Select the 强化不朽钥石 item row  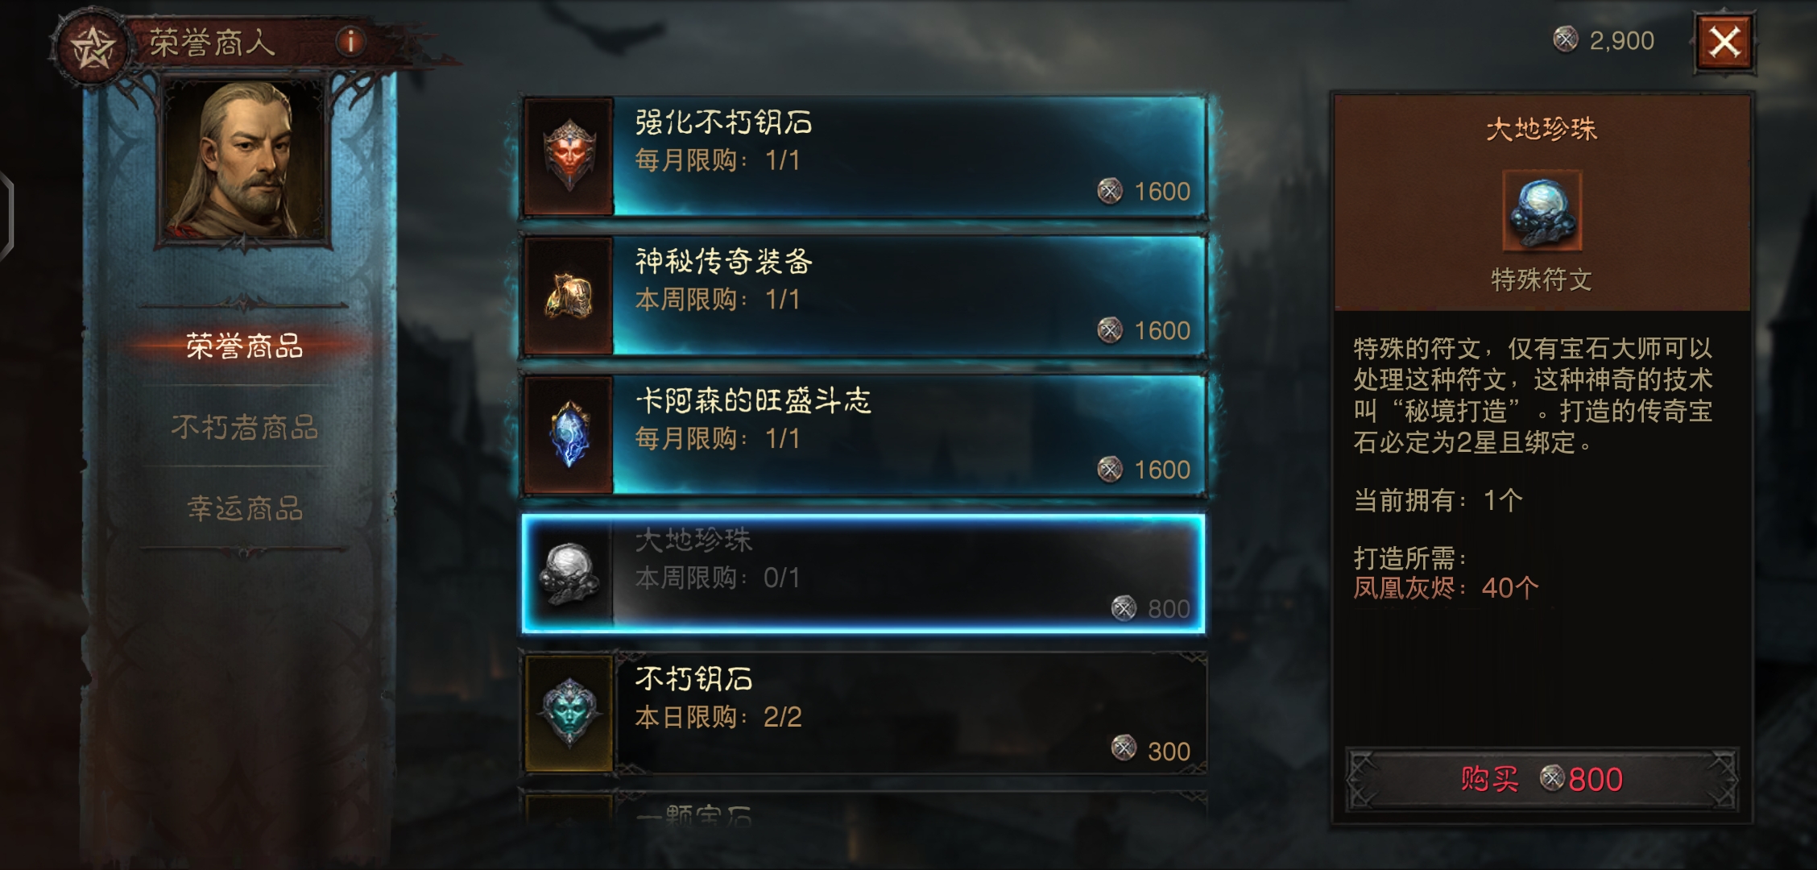pos(863,156)
